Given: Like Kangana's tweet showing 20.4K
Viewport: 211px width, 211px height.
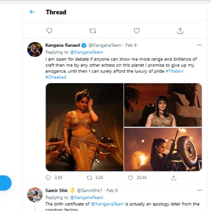Looking at the screenshot, I should pos(130,178).
